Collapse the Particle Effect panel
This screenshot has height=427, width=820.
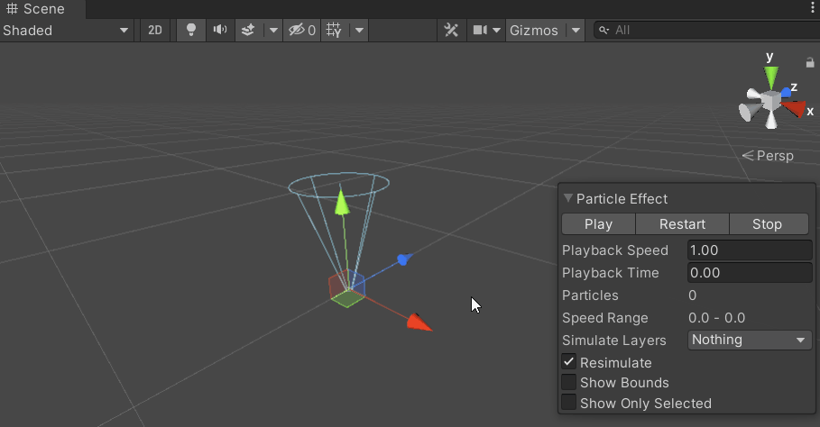(568, 198)
